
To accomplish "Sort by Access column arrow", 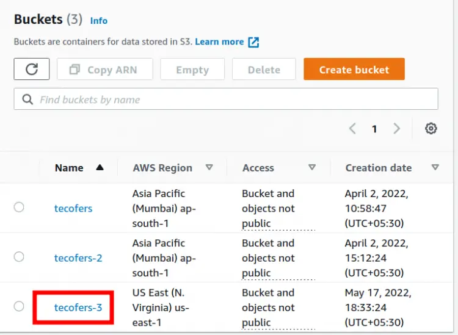I will pyautogui.click(x=312, y=167).
